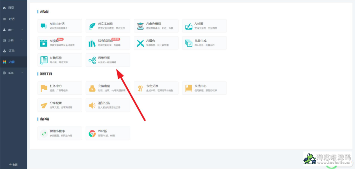The height and width of the screenshot is (169, 355).
Task: Open the 长篇写作 feature card
Action: (60, 60)
